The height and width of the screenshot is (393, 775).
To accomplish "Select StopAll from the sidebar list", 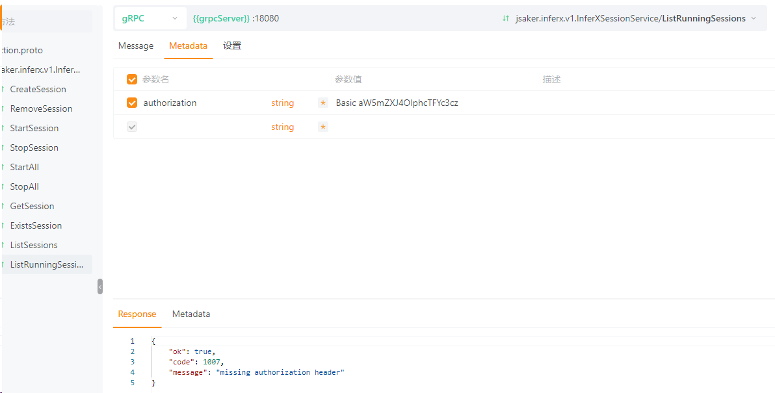I will pyautogui.click(x=25, y=187).
